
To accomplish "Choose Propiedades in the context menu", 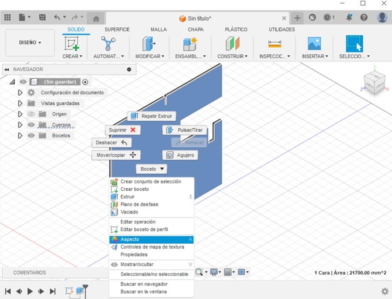I will (151, 254).
